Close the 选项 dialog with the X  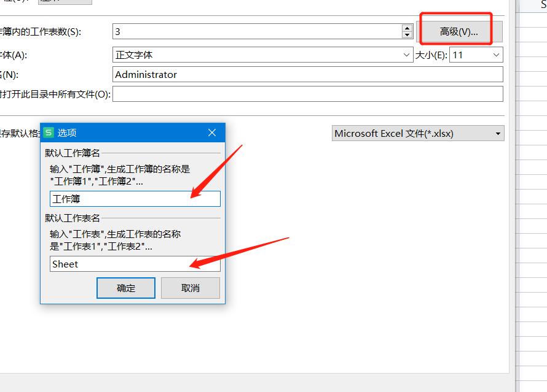[x=212, y=133]
